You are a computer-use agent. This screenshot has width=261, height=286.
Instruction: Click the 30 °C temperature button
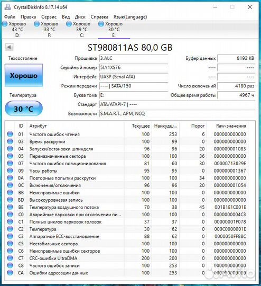(24, 109)
